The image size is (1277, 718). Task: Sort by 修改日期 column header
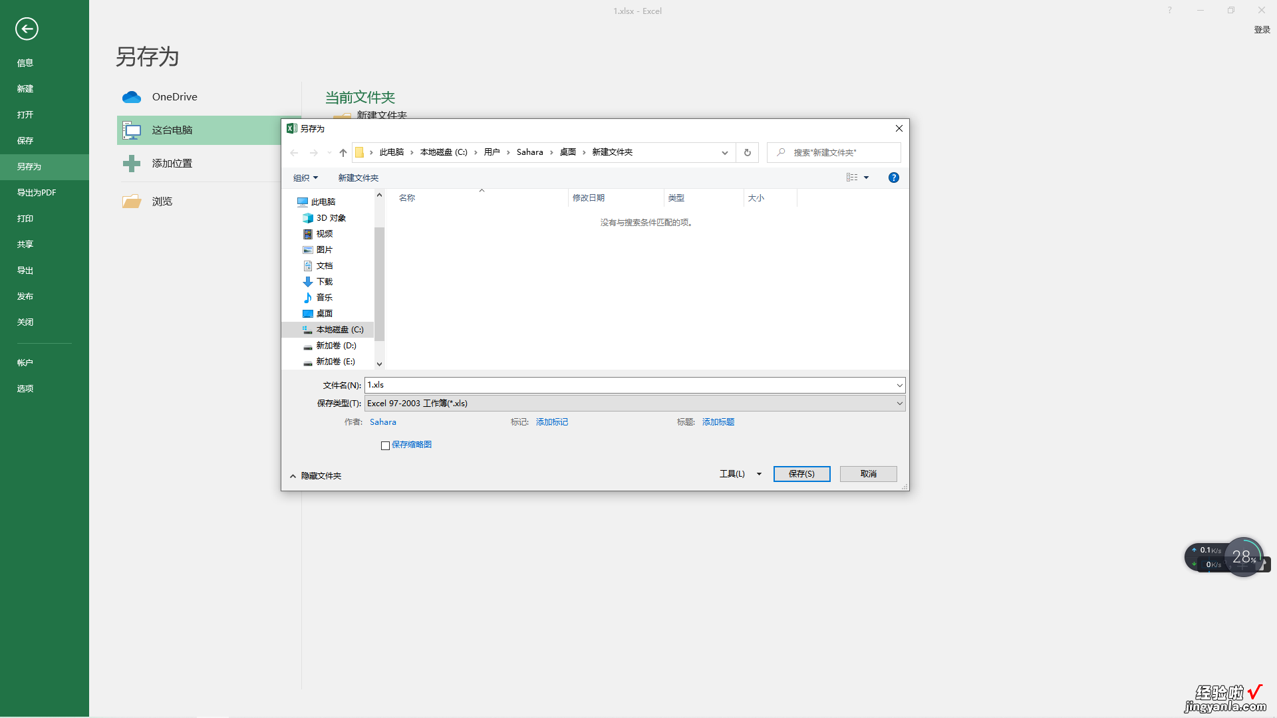point(616,198)
